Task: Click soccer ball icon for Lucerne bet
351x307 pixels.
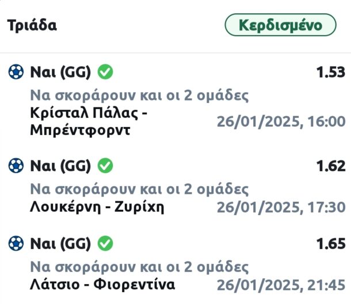Action: 16,166
